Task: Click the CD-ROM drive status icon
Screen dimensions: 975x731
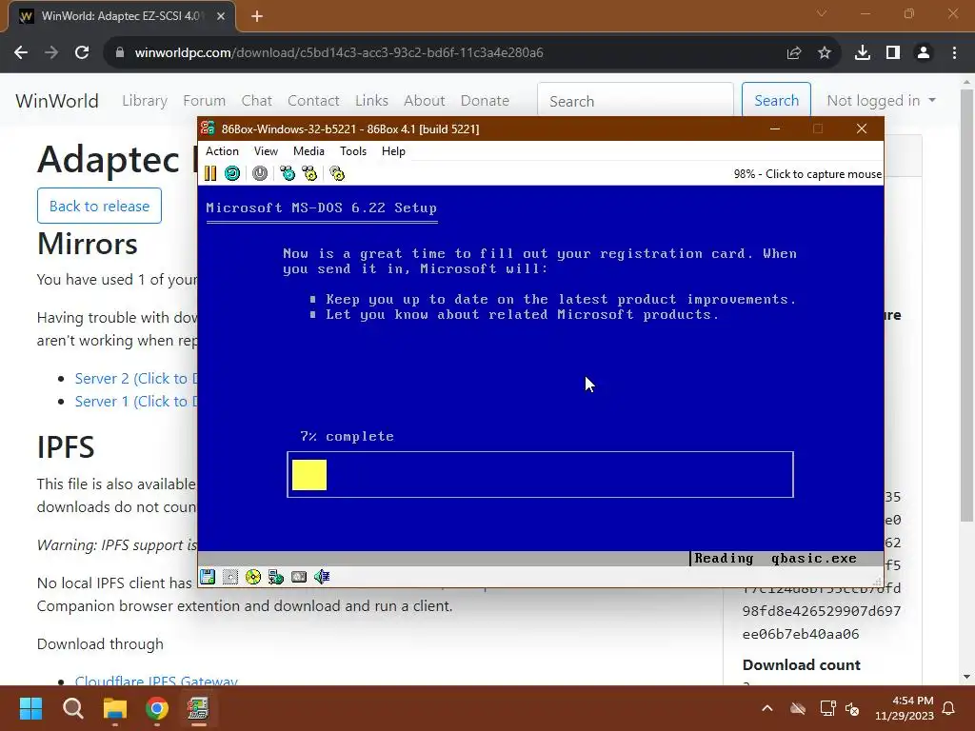Action: tap(253, 577)
